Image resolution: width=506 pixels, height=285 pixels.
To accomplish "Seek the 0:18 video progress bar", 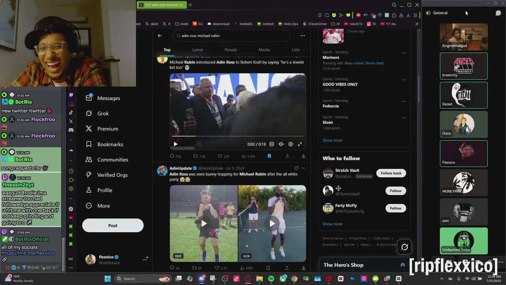I will click(238, 136).
